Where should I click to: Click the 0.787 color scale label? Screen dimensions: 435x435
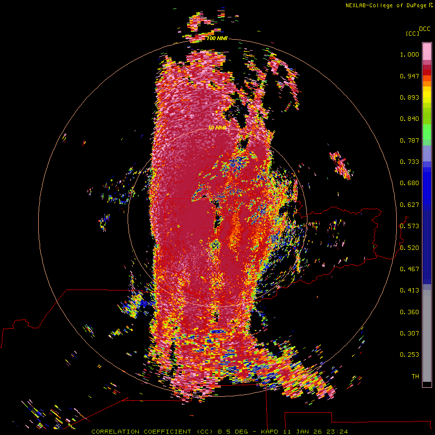tap(409, 140)
